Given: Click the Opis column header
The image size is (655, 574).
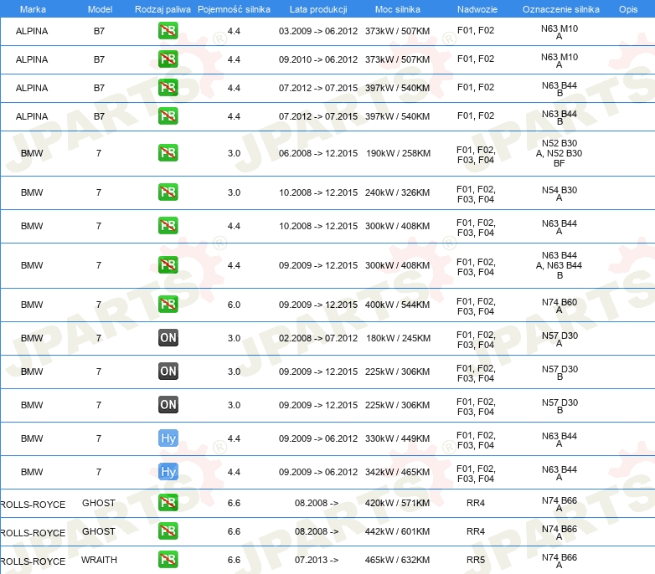Looking at the screenshot, I should click(x=627, y=8).
